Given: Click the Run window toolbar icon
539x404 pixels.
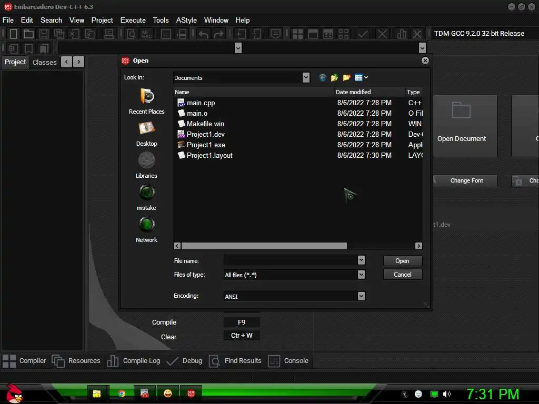Looking at the screenshot, I should 313,34.
